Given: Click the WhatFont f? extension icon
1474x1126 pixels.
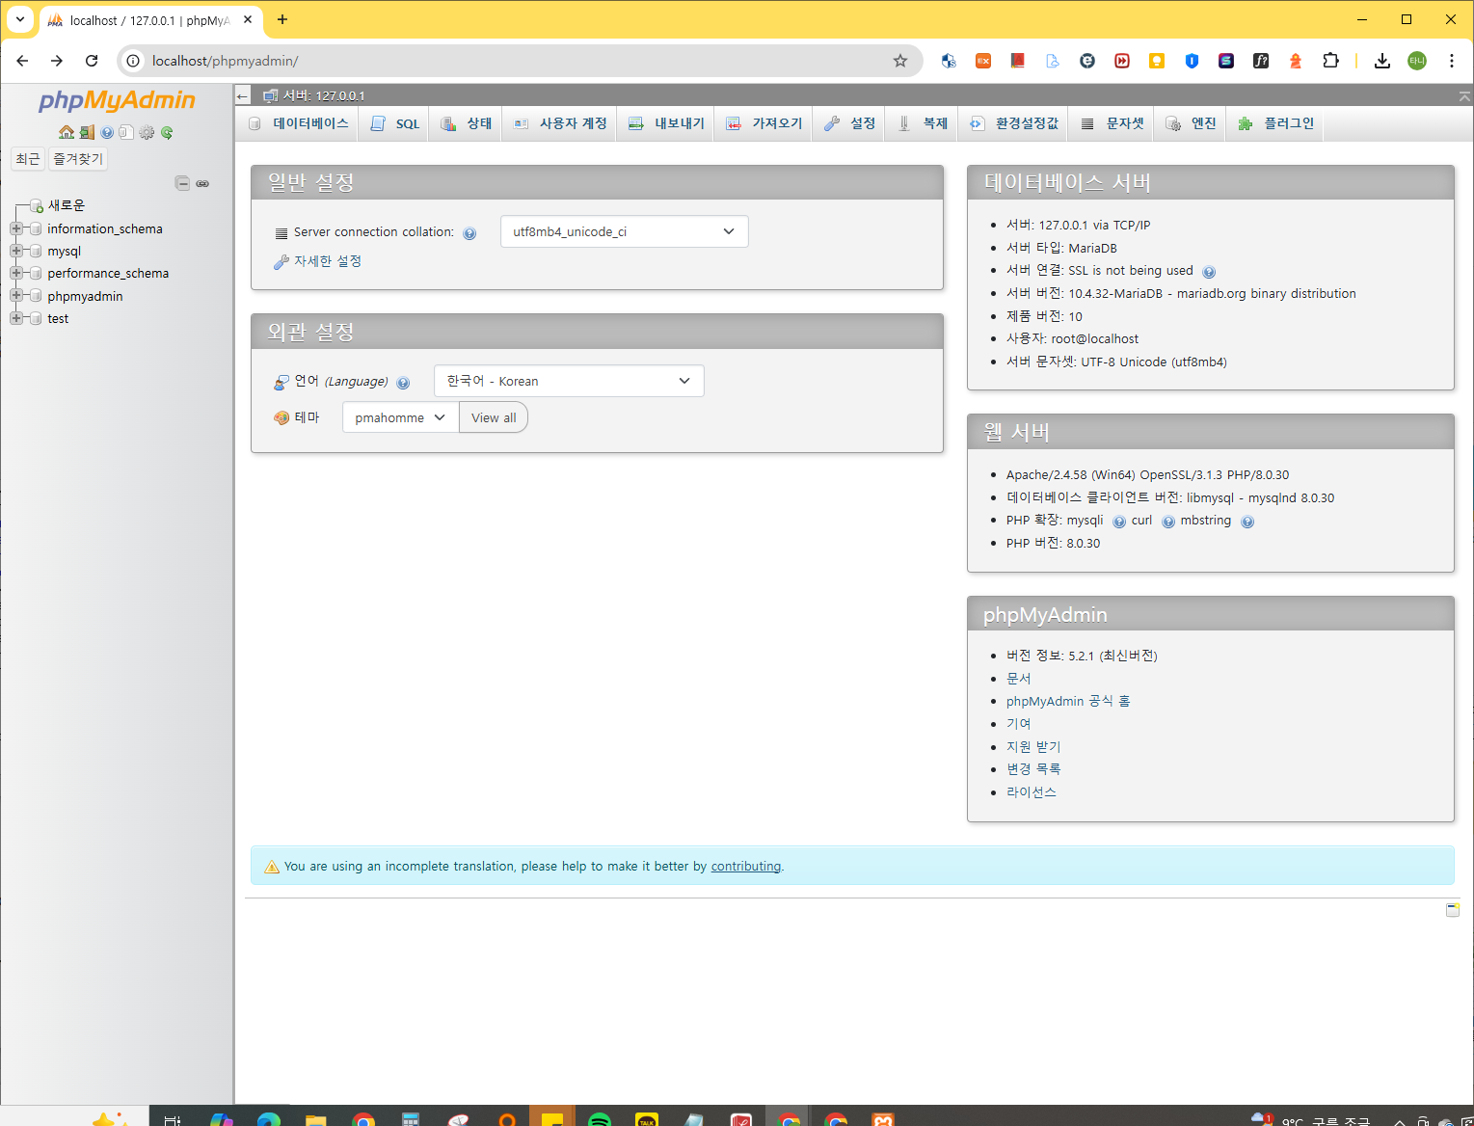Looking at the screenshot, I should [x=1261, y=61].
